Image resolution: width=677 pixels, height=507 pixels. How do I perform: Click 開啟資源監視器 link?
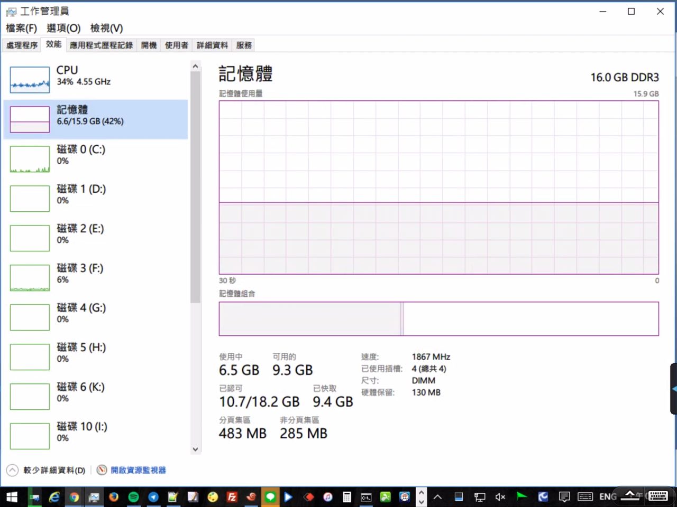coord(138,470)
